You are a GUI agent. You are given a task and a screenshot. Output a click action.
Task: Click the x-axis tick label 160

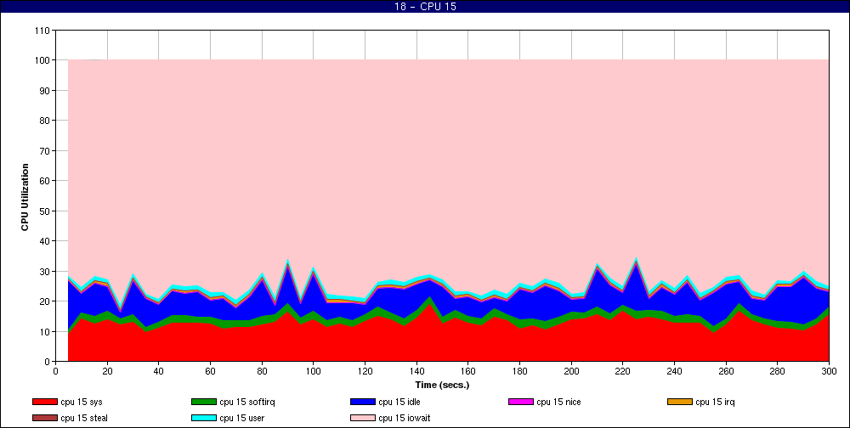tap(467, 371)
